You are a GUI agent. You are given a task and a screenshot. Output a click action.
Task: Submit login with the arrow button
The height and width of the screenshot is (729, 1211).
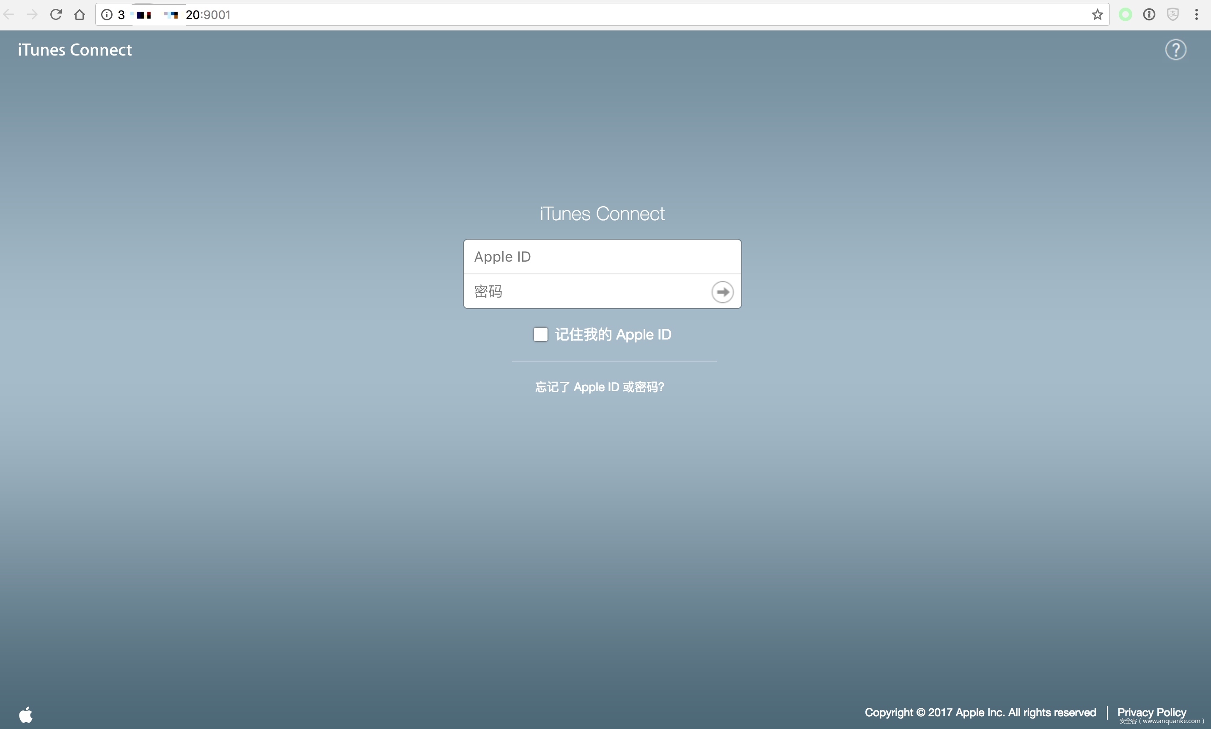(x=722, y=292)
